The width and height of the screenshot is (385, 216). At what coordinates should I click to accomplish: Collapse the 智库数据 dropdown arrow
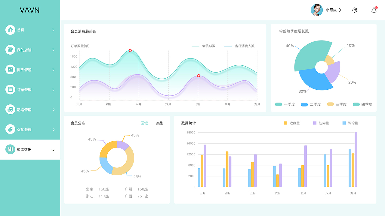click(53, 150)
